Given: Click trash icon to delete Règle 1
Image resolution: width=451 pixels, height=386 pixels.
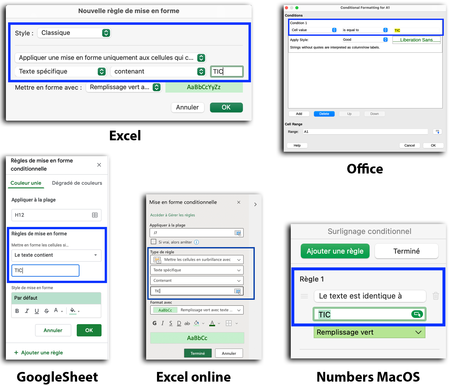Looking at the screenshot, I should [436, 296].
